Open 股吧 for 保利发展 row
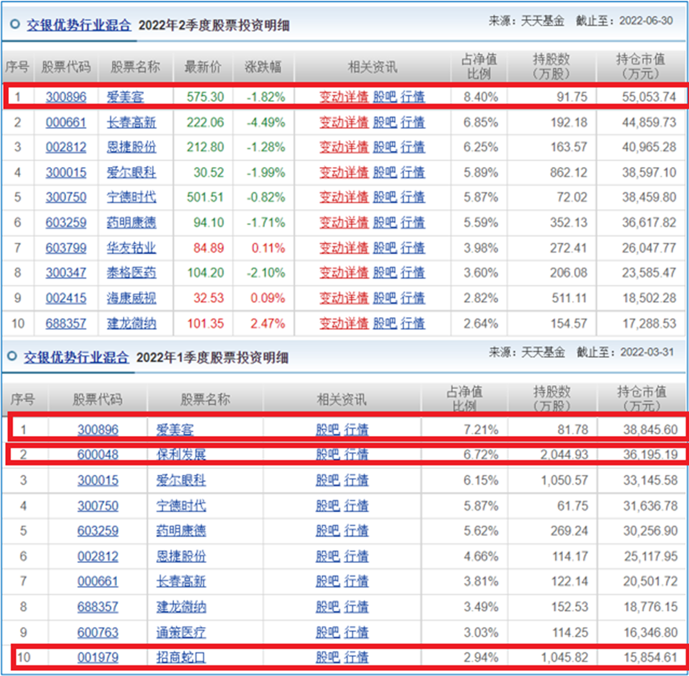Image resolution: width=689 pixels, height=676 pixels. pyautogui.click(x=328, y=455)
